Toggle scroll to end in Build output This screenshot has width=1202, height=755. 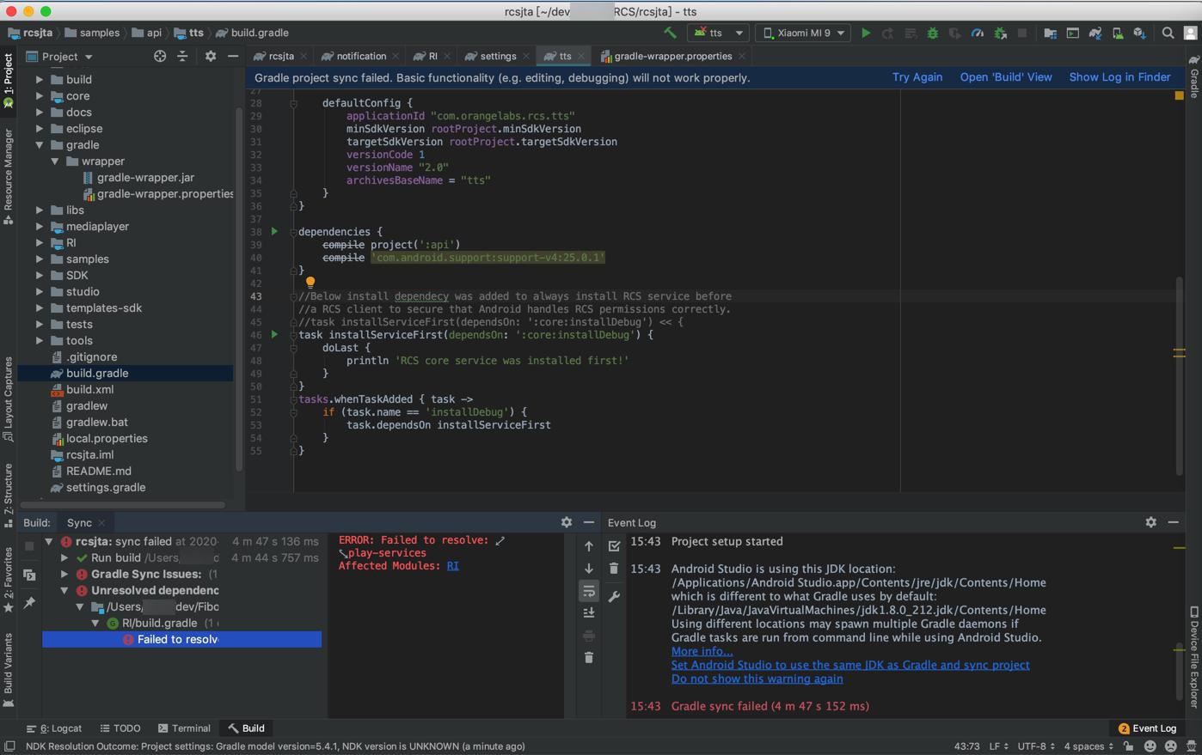coord(589,613)
